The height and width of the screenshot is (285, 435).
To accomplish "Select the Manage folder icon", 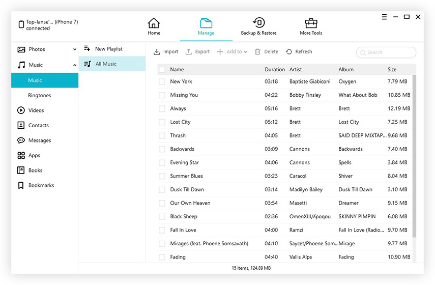I will [206, 23].
